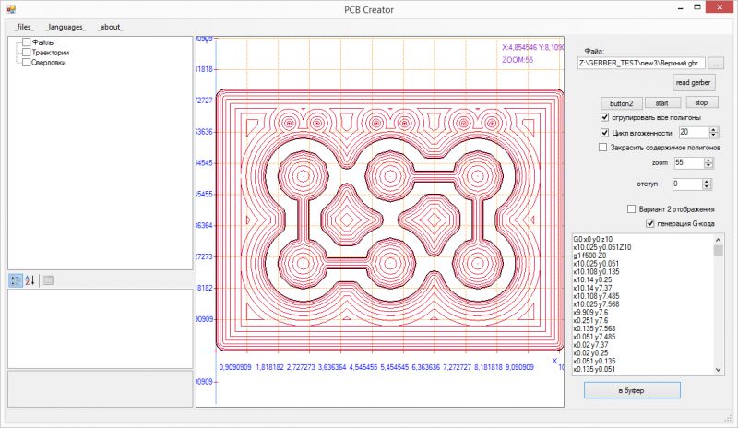Open the property pages icon
738x428 pixels.
point(48,280)
